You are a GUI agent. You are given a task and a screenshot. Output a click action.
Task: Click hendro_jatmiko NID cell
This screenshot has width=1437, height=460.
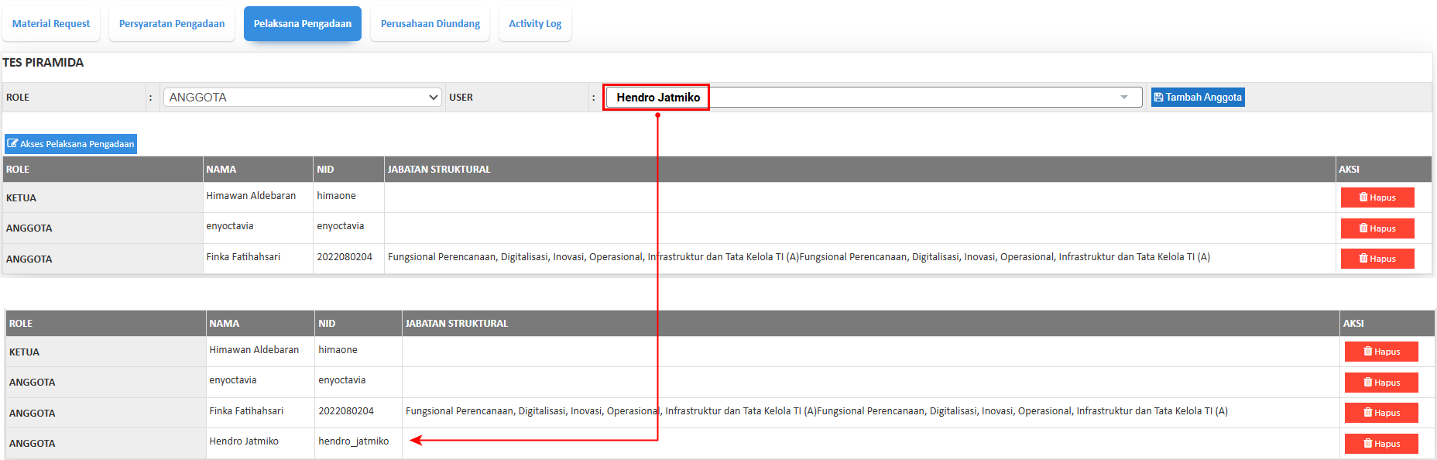[354, 441]
